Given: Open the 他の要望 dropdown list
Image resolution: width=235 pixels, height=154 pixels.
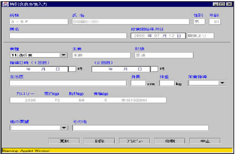Looking at the screenshot, I should pyautogui.click(x=39, y=128).
